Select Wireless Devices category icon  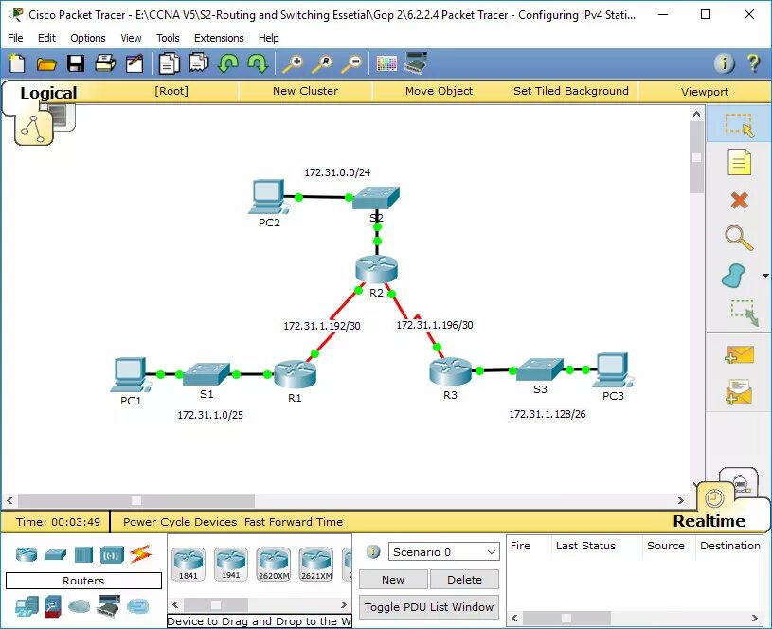[x=112, y=555]
